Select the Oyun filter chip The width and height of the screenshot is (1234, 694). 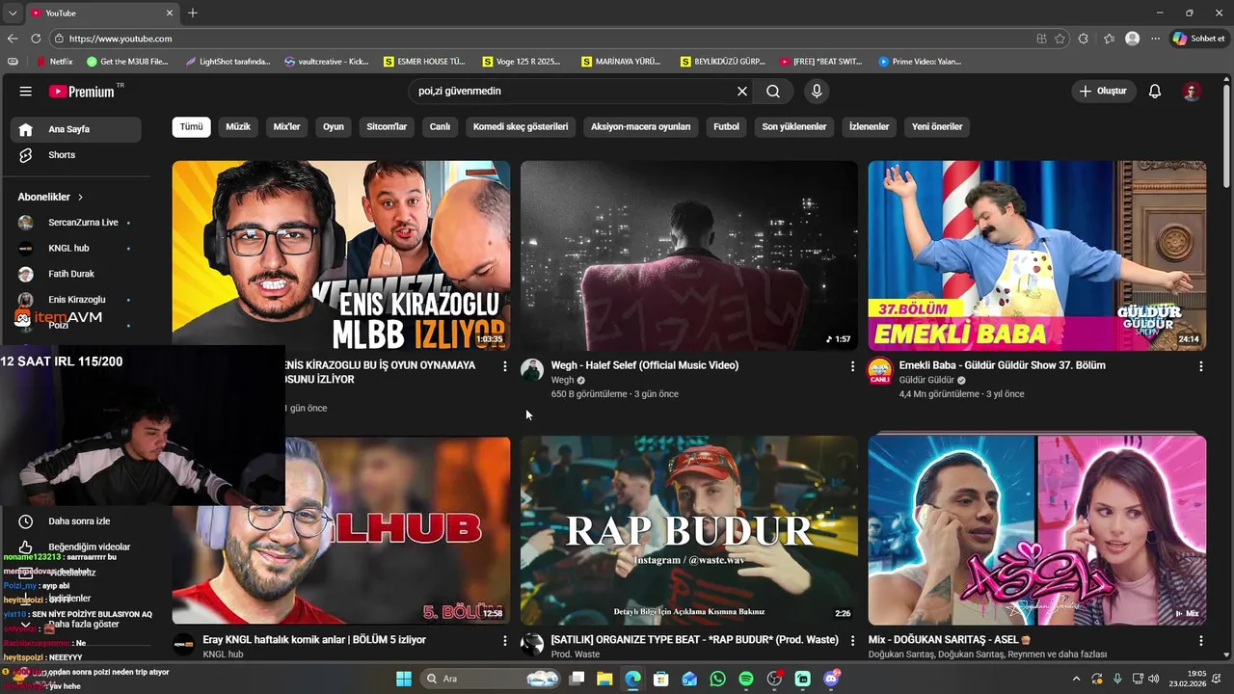coord(334,126)
